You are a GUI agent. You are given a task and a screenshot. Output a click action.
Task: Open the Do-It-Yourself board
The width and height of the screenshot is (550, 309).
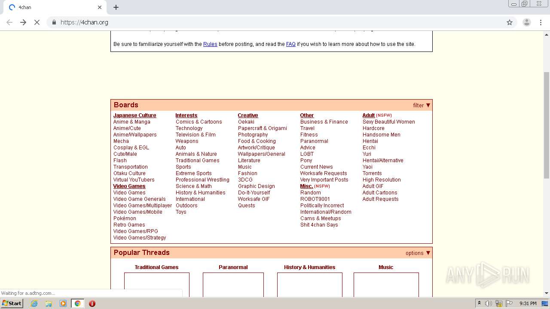tap(254, 193)
